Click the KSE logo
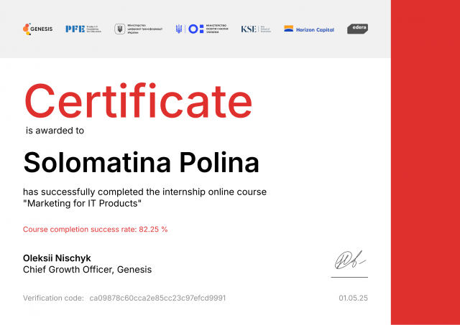This screenshot has height=325, width=460. pyautogui.click(x=254, y=29)
